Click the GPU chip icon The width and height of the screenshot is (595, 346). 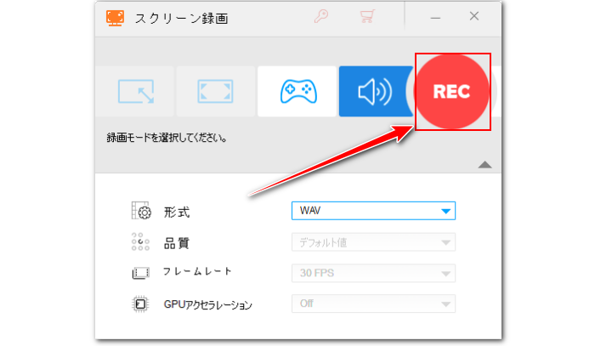[x=140, y=303]
